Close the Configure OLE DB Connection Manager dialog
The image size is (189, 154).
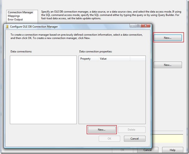pos(146,26)
